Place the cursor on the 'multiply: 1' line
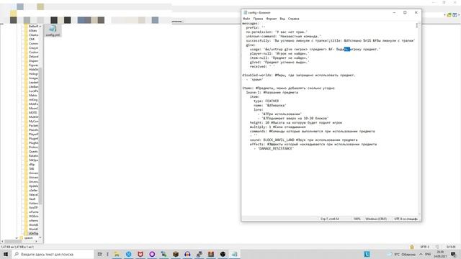The width and height of the screenshot is (461, 259). 278,127
